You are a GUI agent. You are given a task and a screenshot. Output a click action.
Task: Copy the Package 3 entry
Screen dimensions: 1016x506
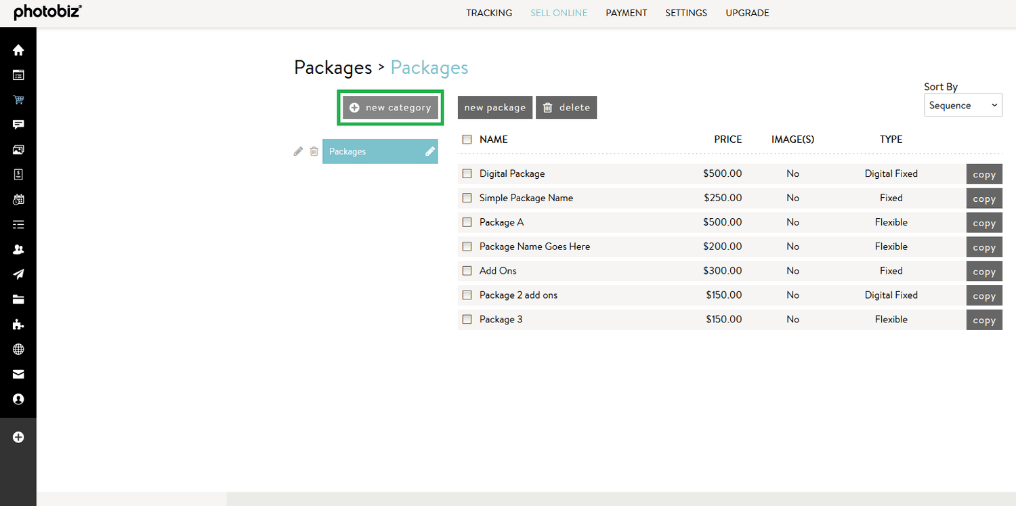pyautogui.click(x=984, y=319)
